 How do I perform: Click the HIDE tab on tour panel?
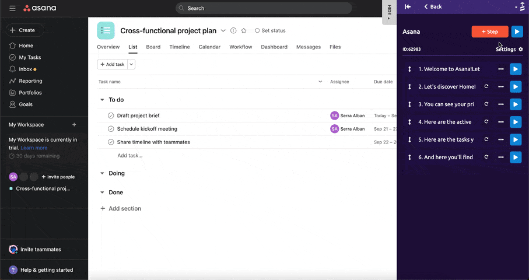(x=389, y=12)
